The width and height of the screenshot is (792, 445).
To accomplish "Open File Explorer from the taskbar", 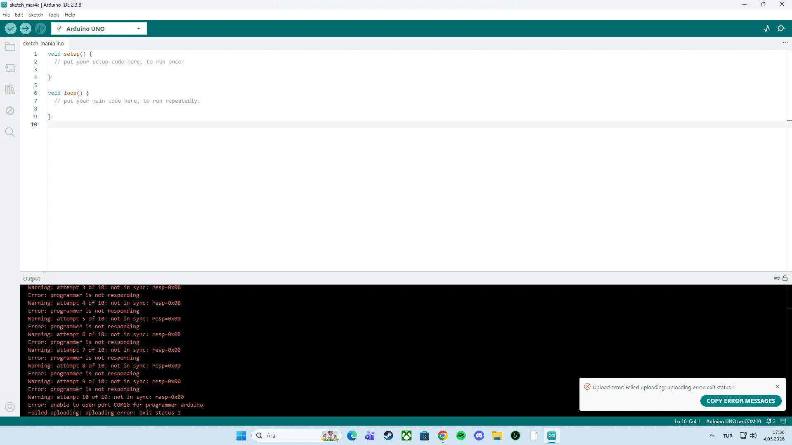I will pyautogui.click(x=497, y=436).
